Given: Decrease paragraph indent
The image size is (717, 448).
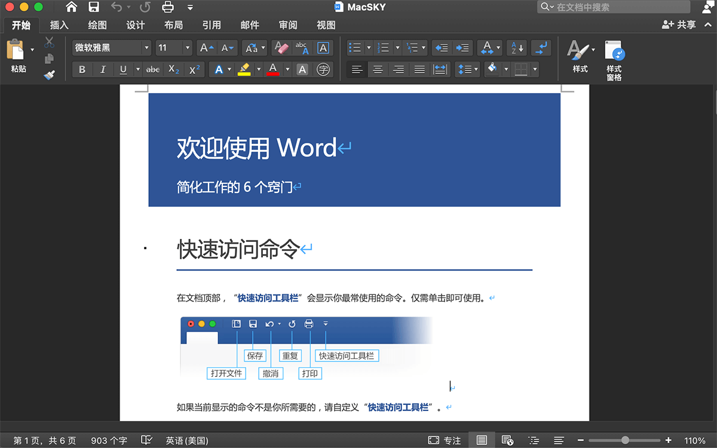Looking at the screenshot, I should [441, 48].
